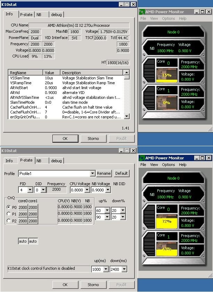Click the Default profile button
This screenshot has height=292, width=213.
[x=121, y=173]
